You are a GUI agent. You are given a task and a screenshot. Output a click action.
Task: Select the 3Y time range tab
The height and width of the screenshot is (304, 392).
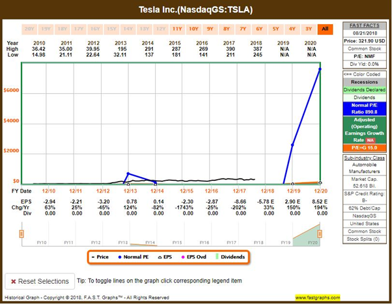pyautogui.click(x=309, y=29)
